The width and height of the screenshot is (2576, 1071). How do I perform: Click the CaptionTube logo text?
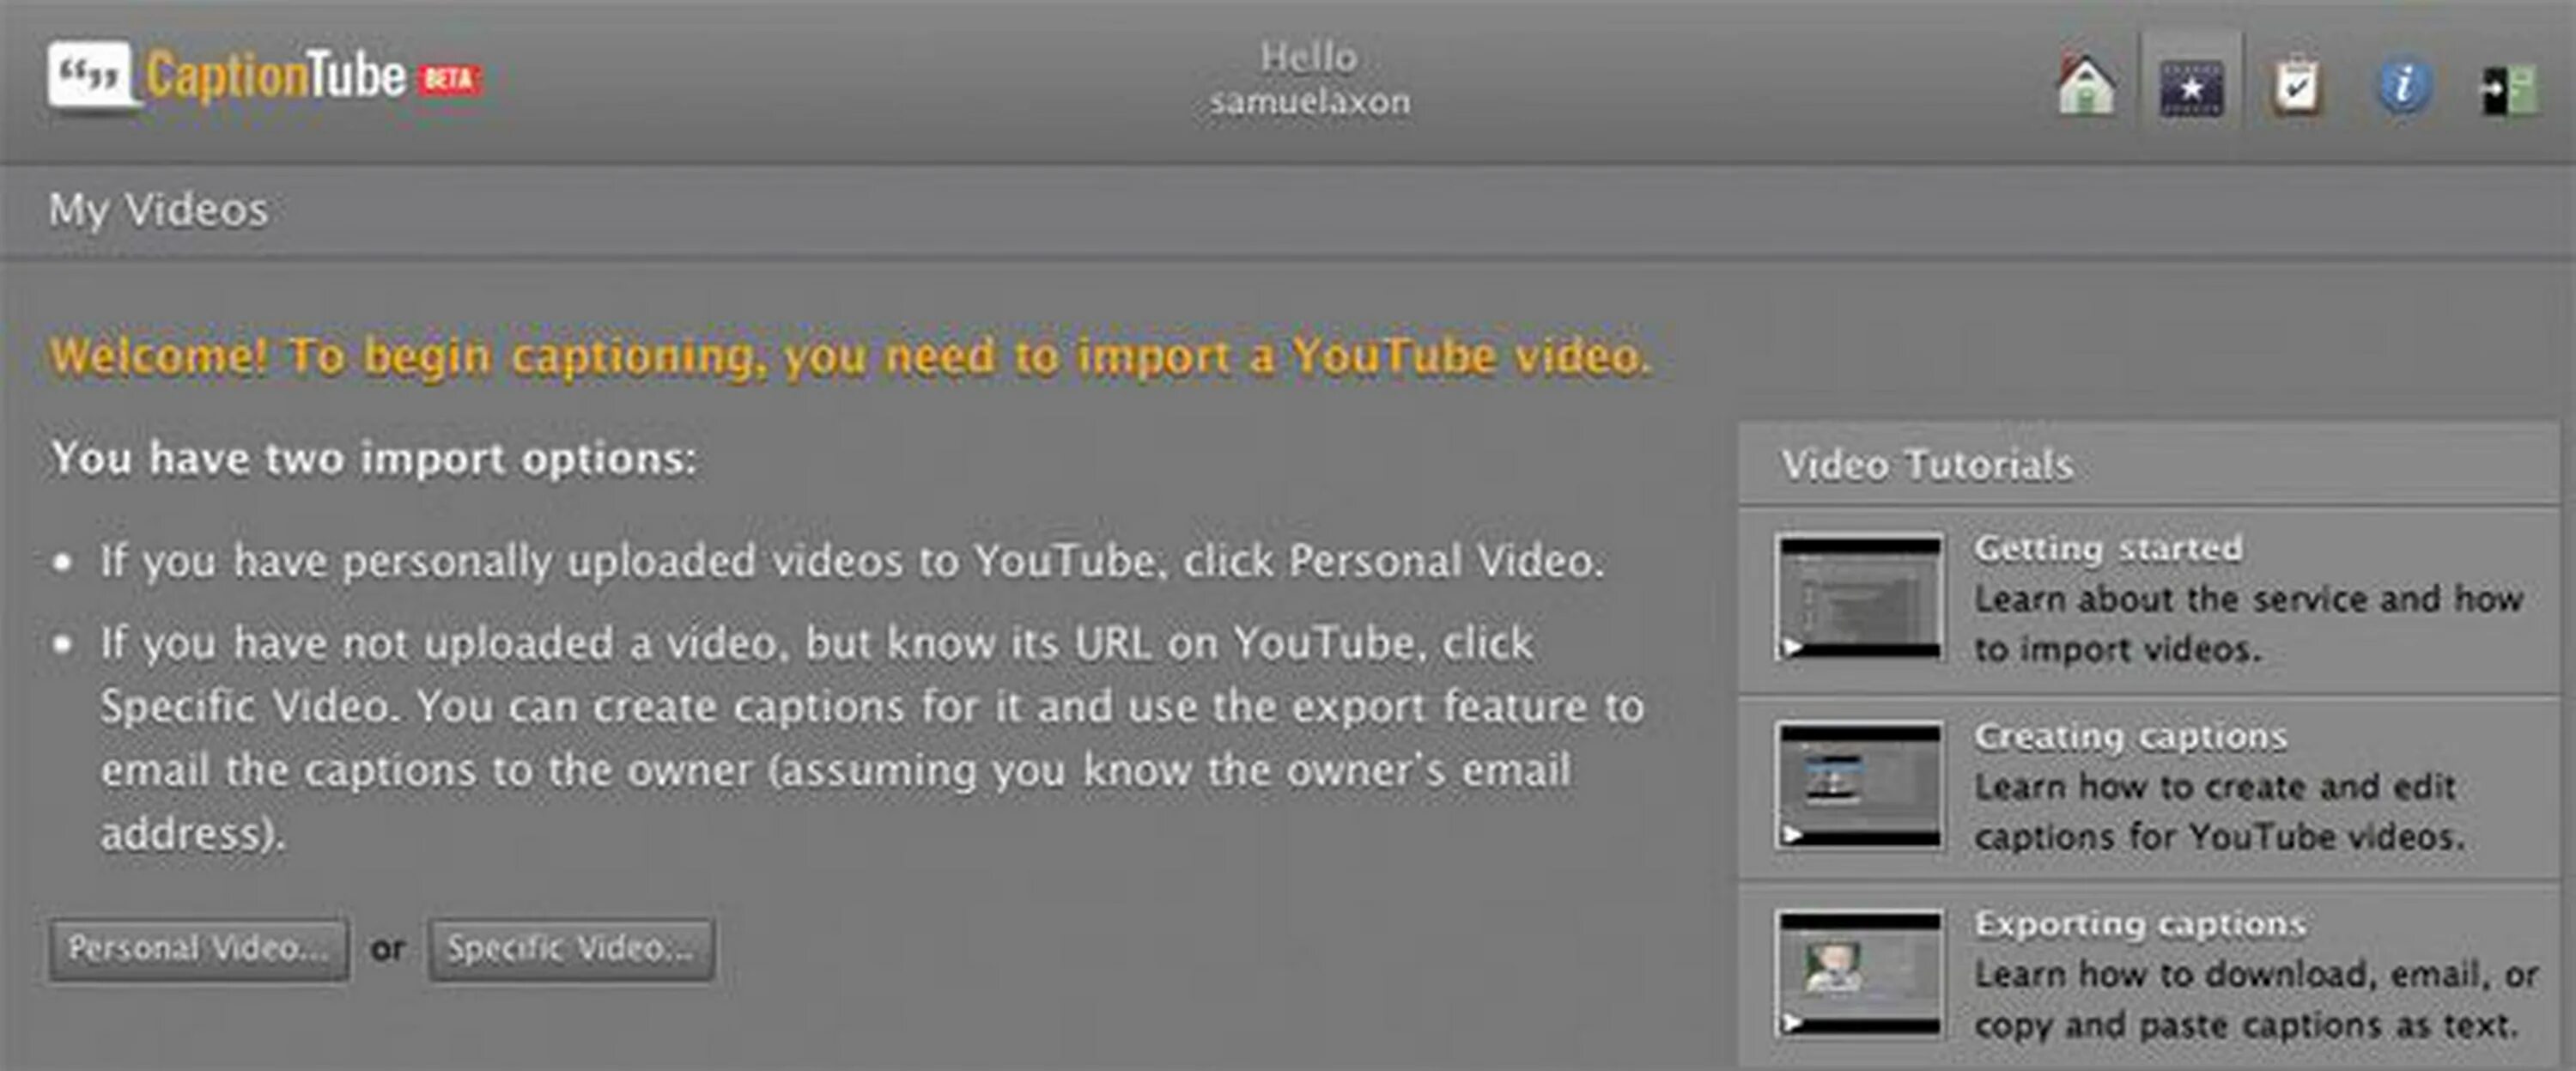click(275, 76)
